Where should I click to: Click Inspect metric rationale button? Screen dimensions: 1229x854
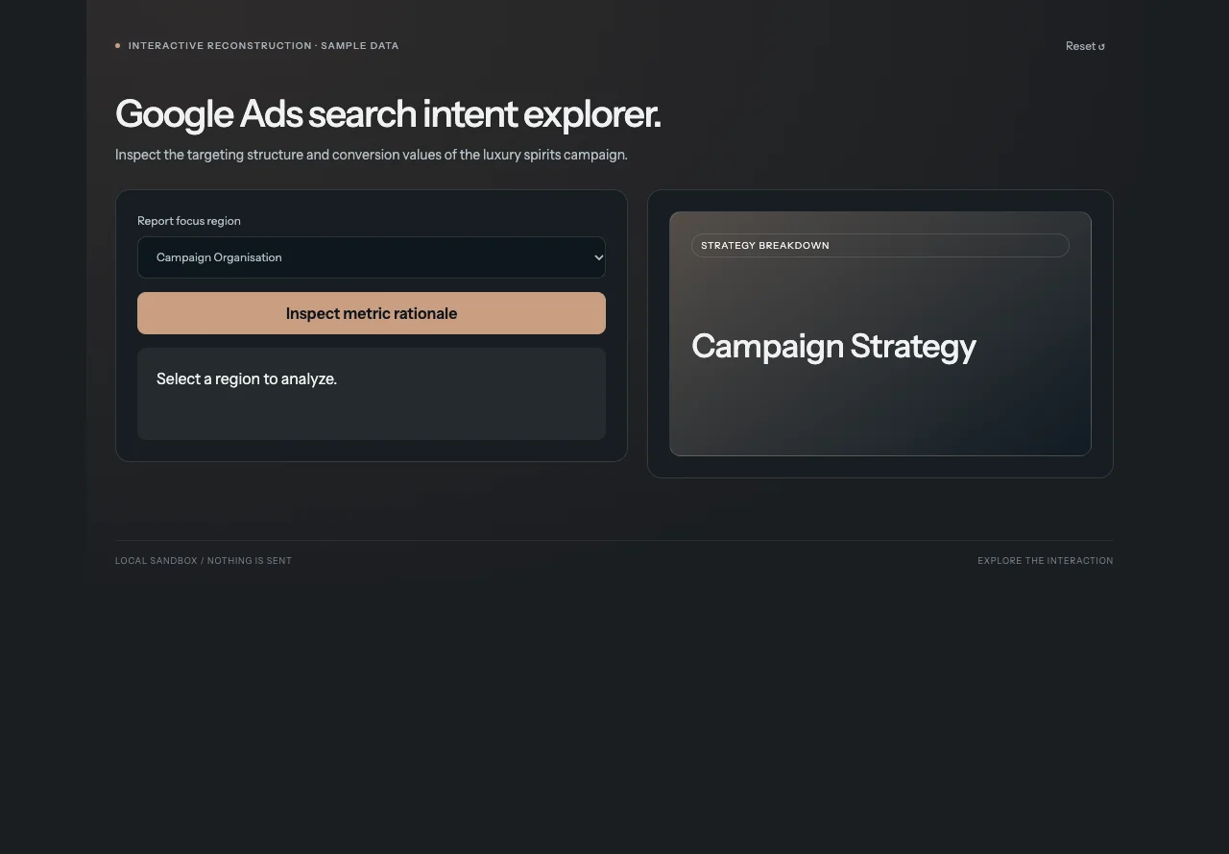coord(372,313)
